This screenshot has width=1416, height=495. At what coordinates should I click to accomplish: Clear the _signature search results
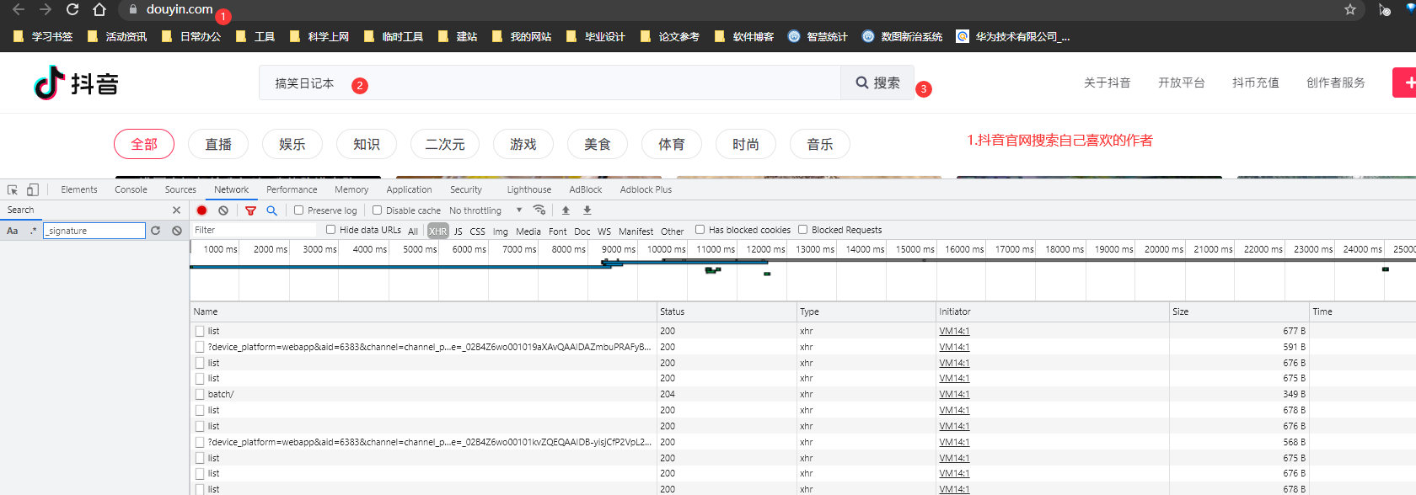pos(177,231)
